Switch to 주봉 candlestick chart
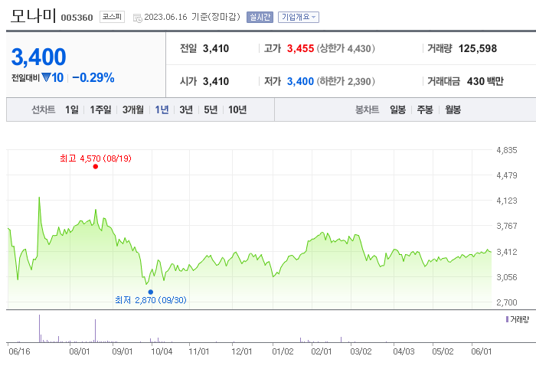Image resolution: width=536 pixels, height=369 pixels. (x=425, y=109)
